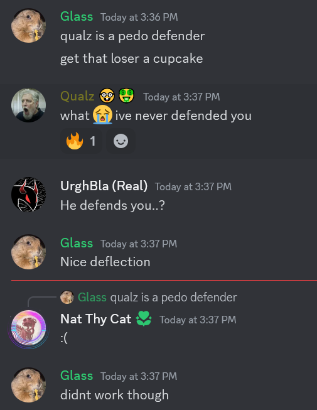Click the small Glass avatar in the reply preview
Image resolution: width=317 pixels, height=410 pixels.
(67, 297)
